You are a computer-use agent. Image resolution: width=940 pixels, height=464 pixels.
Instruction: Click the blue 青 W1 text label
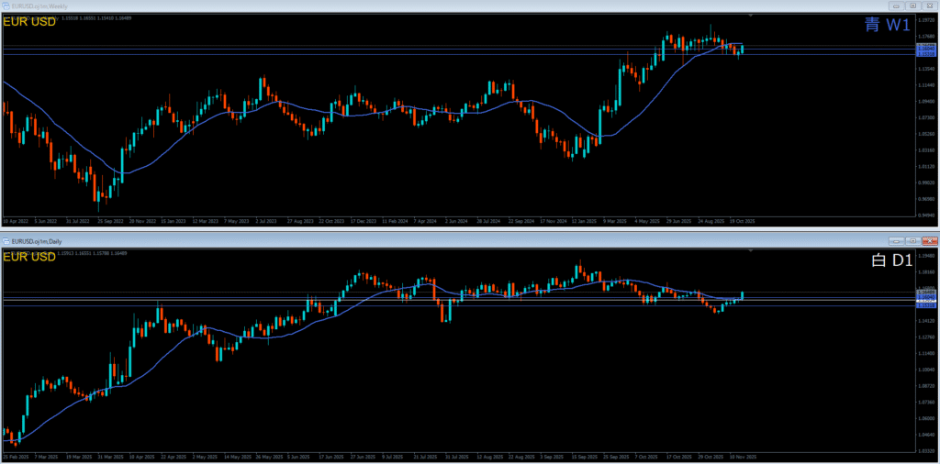click(x=888, y=25)
